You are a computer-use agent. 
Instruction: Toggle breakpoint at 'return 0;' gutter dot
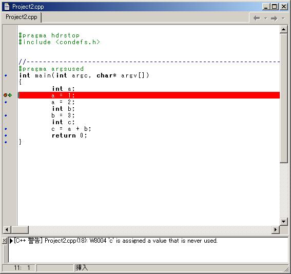click(6, 135)
